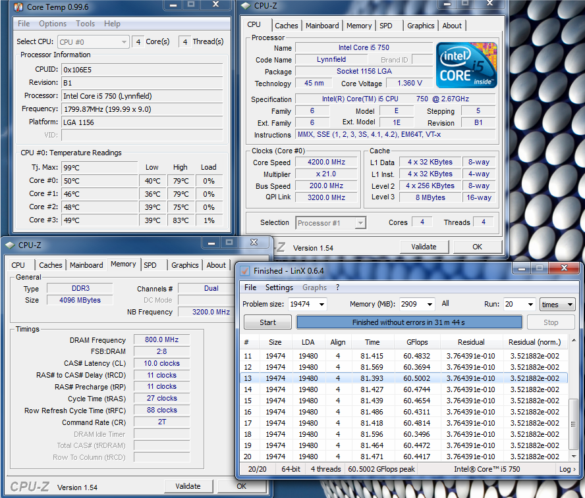Click the 'All' memory link in LinX
Image resolution: width=585 pixels, height=498 pixels.
point(445,303)
